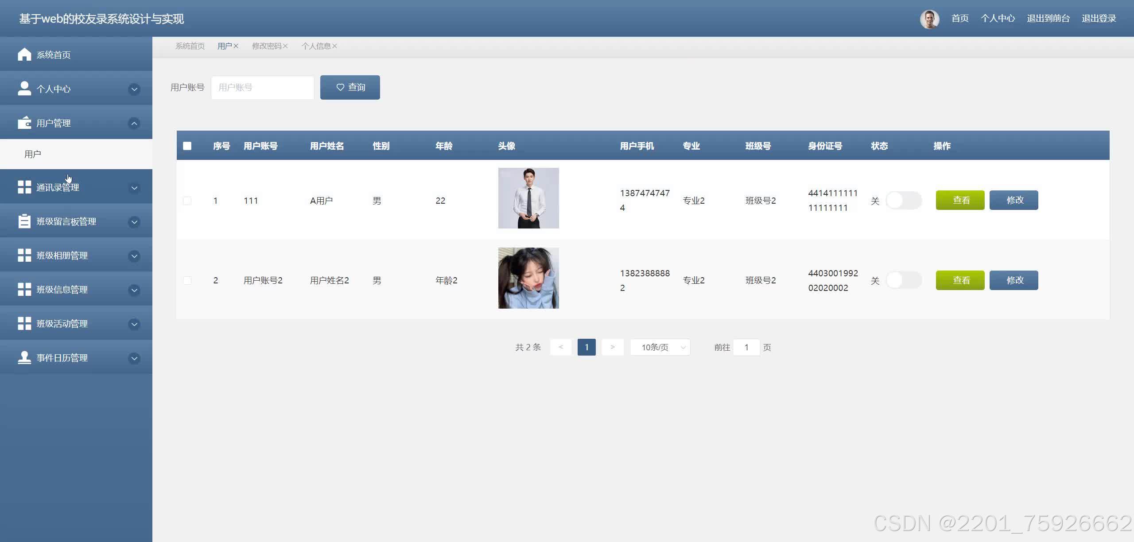Toggle status switch for user 111

coord(903,201)
